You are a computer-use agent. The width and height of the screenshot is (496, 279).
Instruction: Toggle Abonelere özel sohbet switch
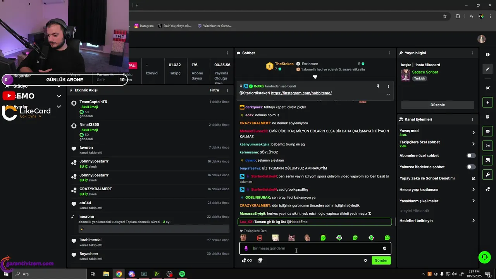click(x=471, y=156)
